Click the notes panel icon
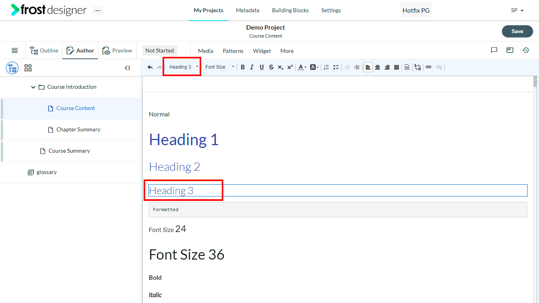The image size is (539, 303). click(510, 50)
